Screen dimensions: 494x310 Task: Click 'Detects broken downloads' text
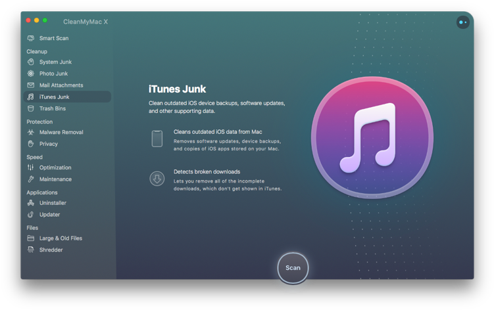coord(207,171)
